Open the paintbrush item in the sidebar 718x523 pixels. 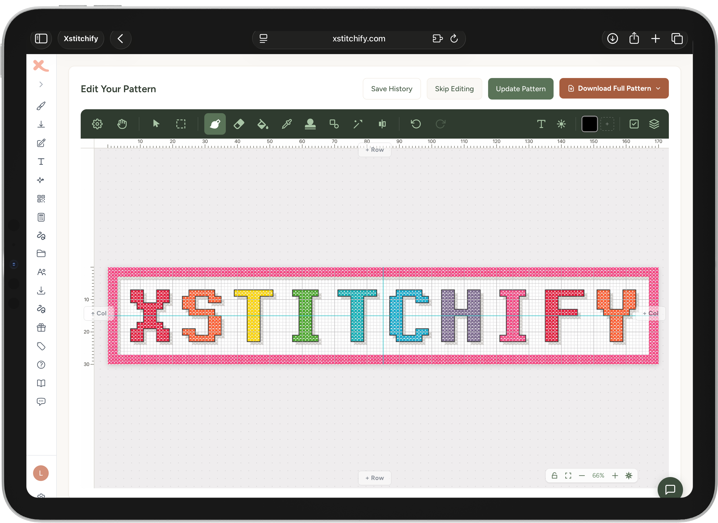coord(41,106)
